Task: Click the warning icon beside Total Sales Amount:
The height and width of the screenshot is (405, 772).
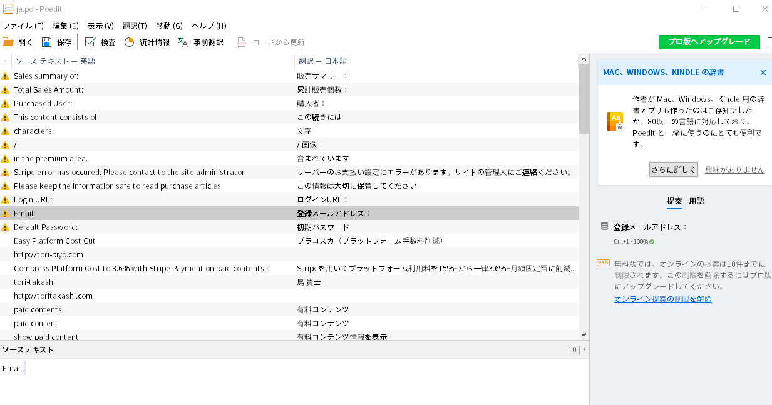Action: point(6,89)
